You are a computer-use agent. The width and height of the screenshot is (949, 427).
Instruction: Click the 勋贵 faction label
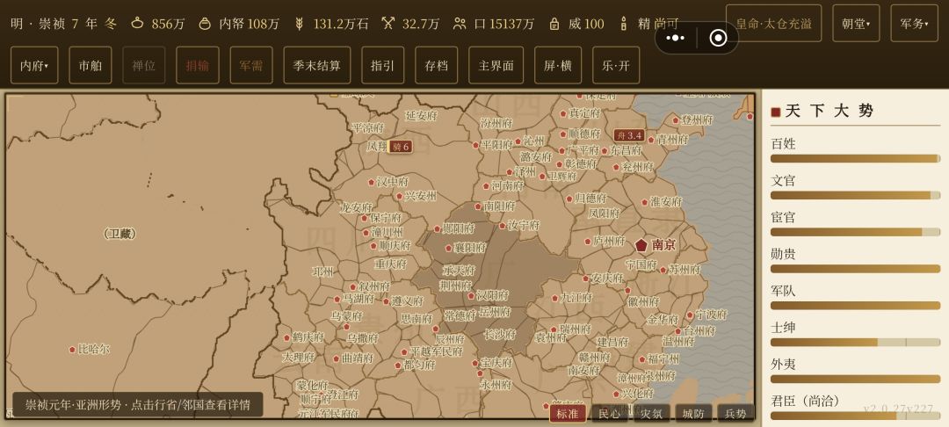[x=783, y=254]
